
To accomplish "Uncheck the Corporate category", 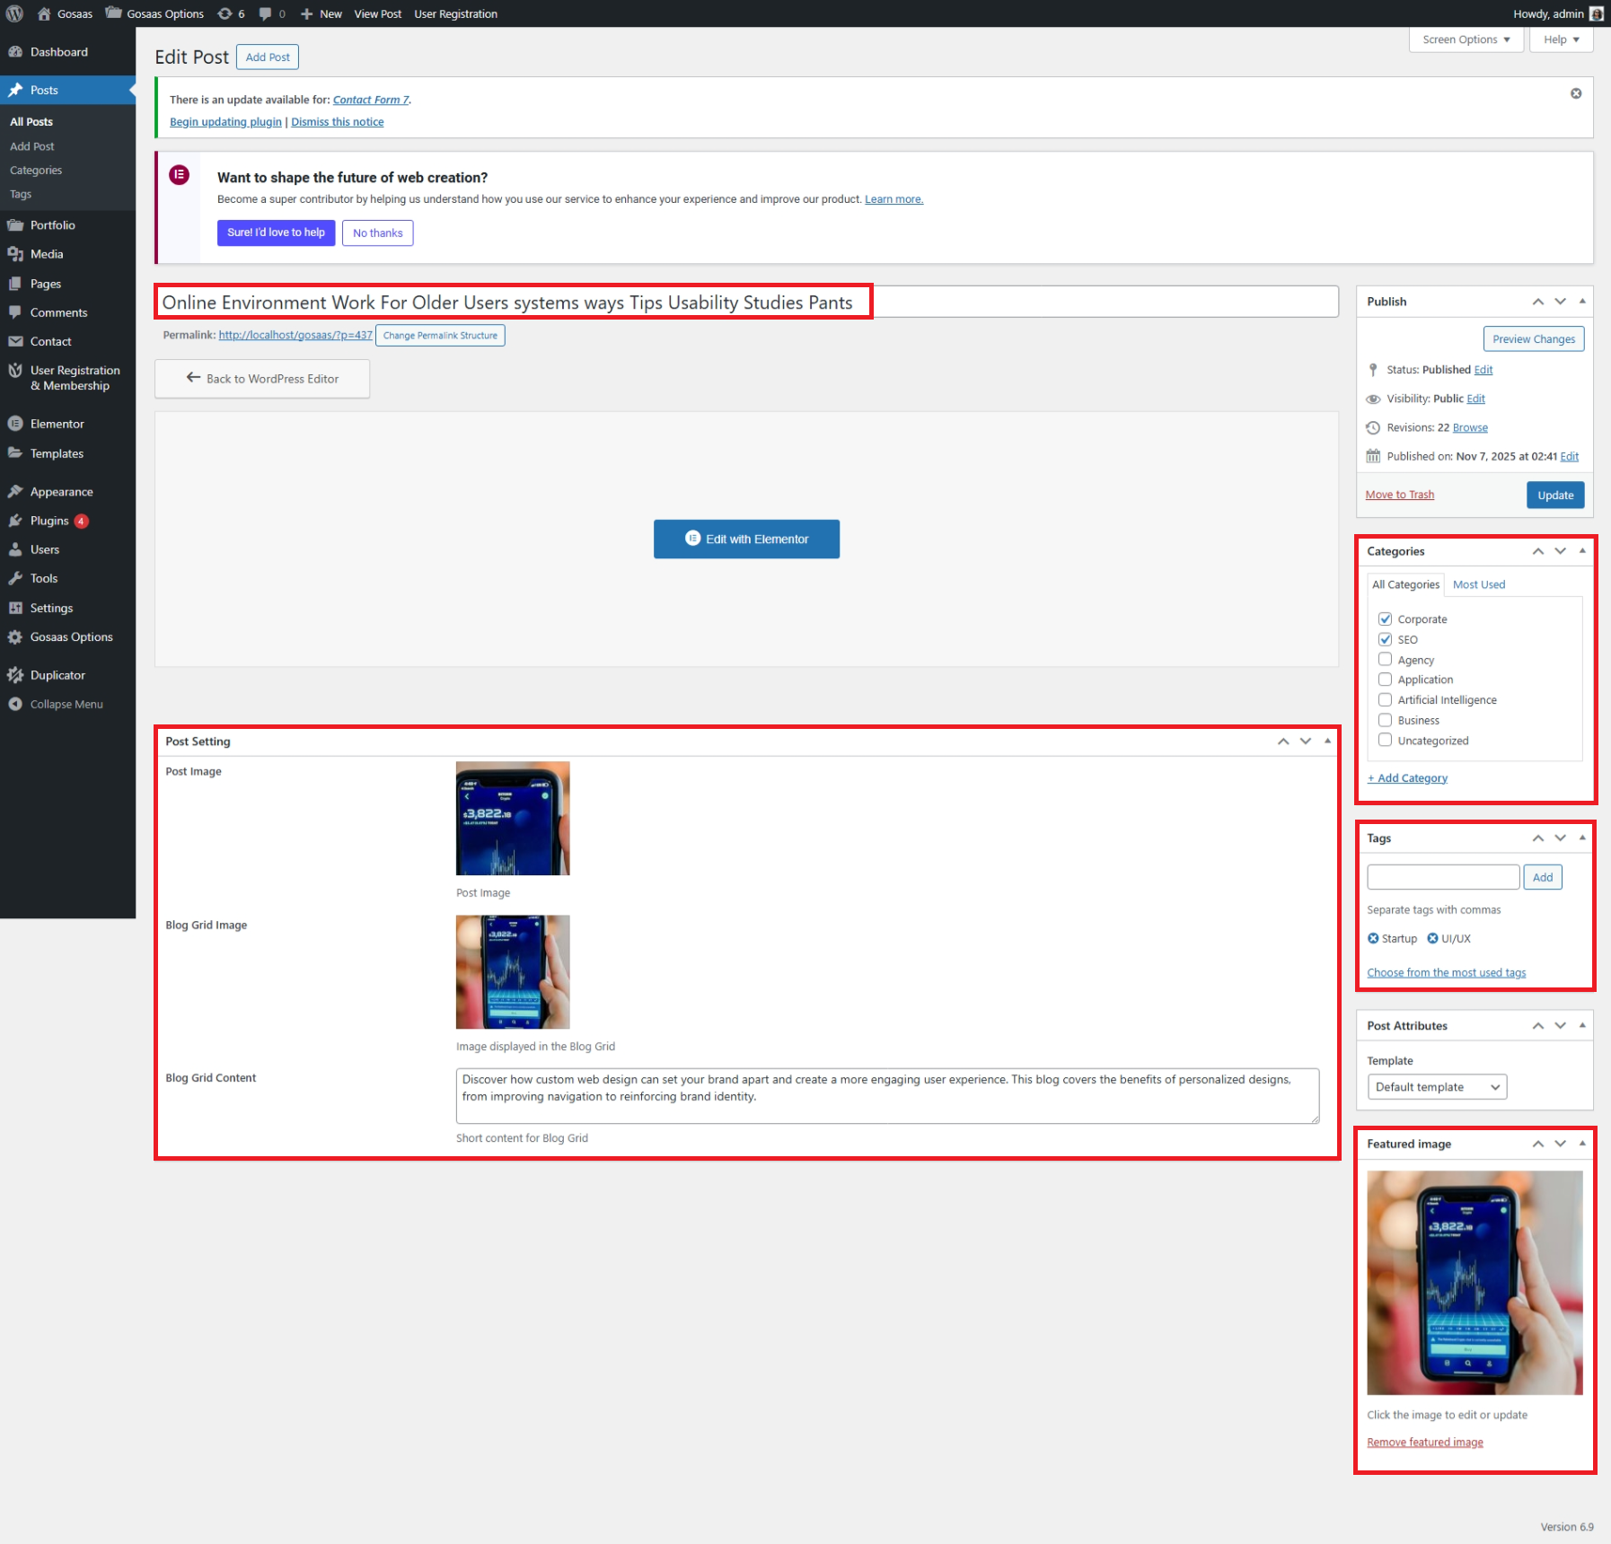I will click(1385, 619).
